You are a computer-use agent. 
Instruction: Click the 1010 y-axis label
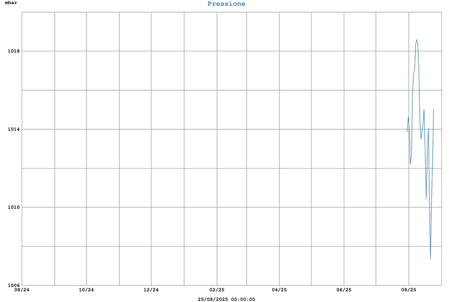(14, 207)
